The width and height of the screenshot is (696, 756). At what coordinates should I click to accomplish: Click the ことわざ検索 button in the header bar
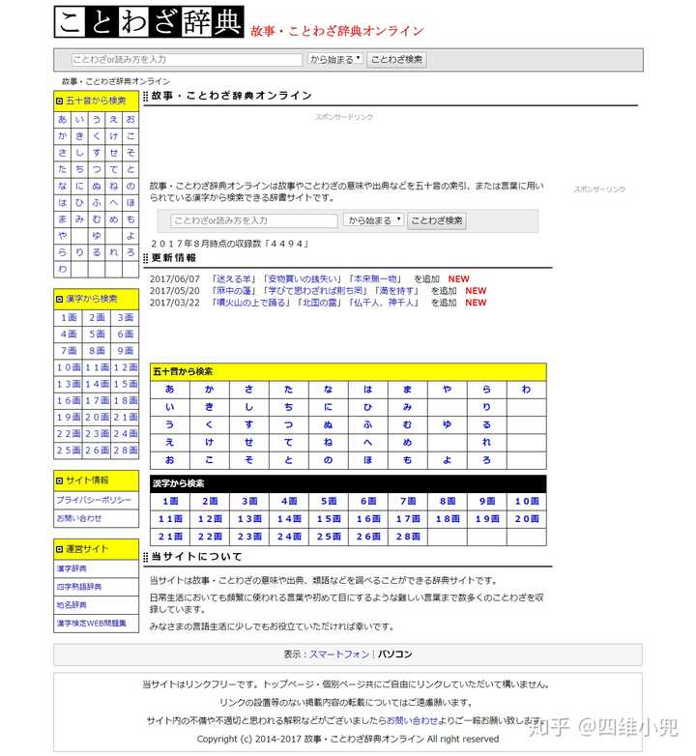[x=396, y=59]
